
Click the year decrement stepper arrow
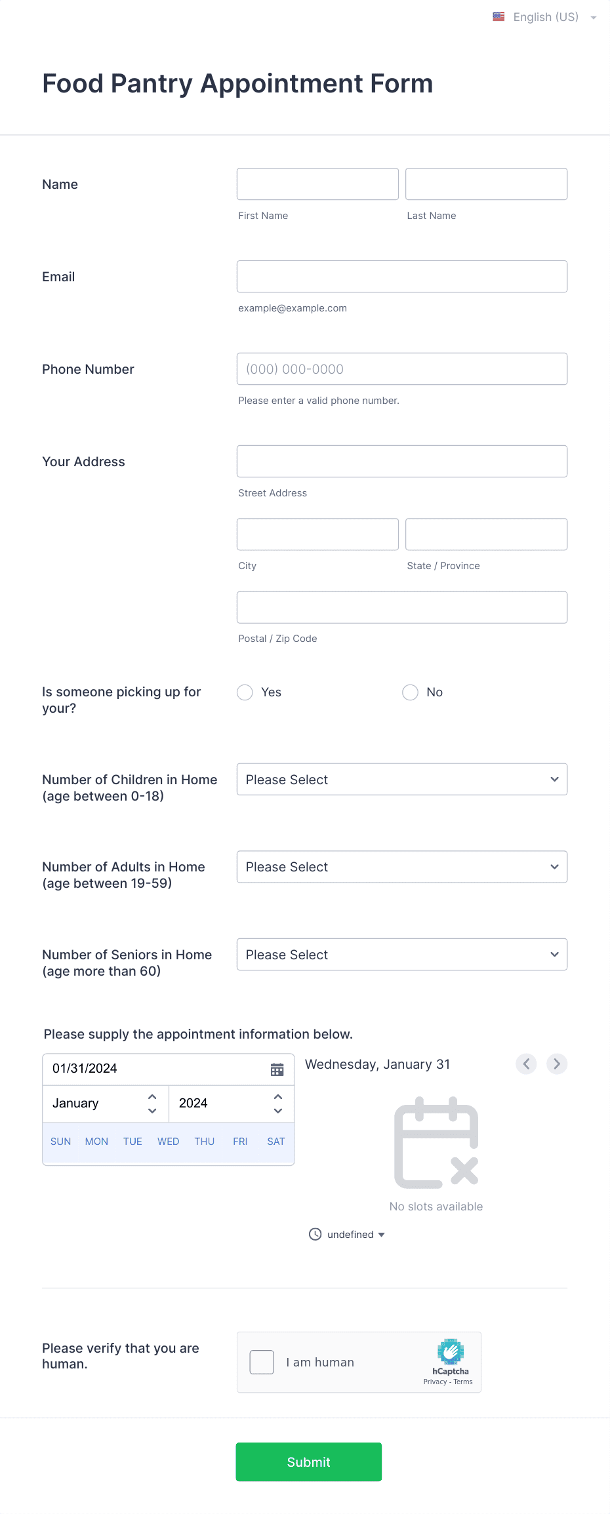click(x=277, y=1112)
